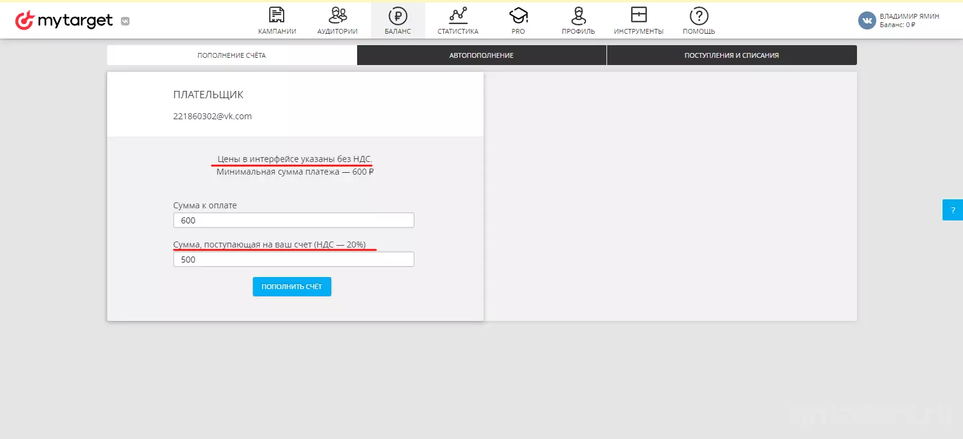Click the VK avatar icon of user
The width and height of the screenshot is (963, 439).
click(867, 20)
